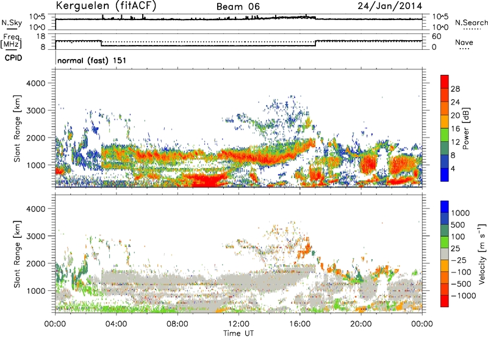Click the '4000' label on the velocity panel

[x=36, y=209]
